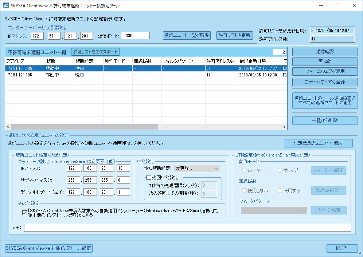Click the SKYSEA app icon in title bar
The width and height of the screenshot is (363, 257).
click(6, 5)
